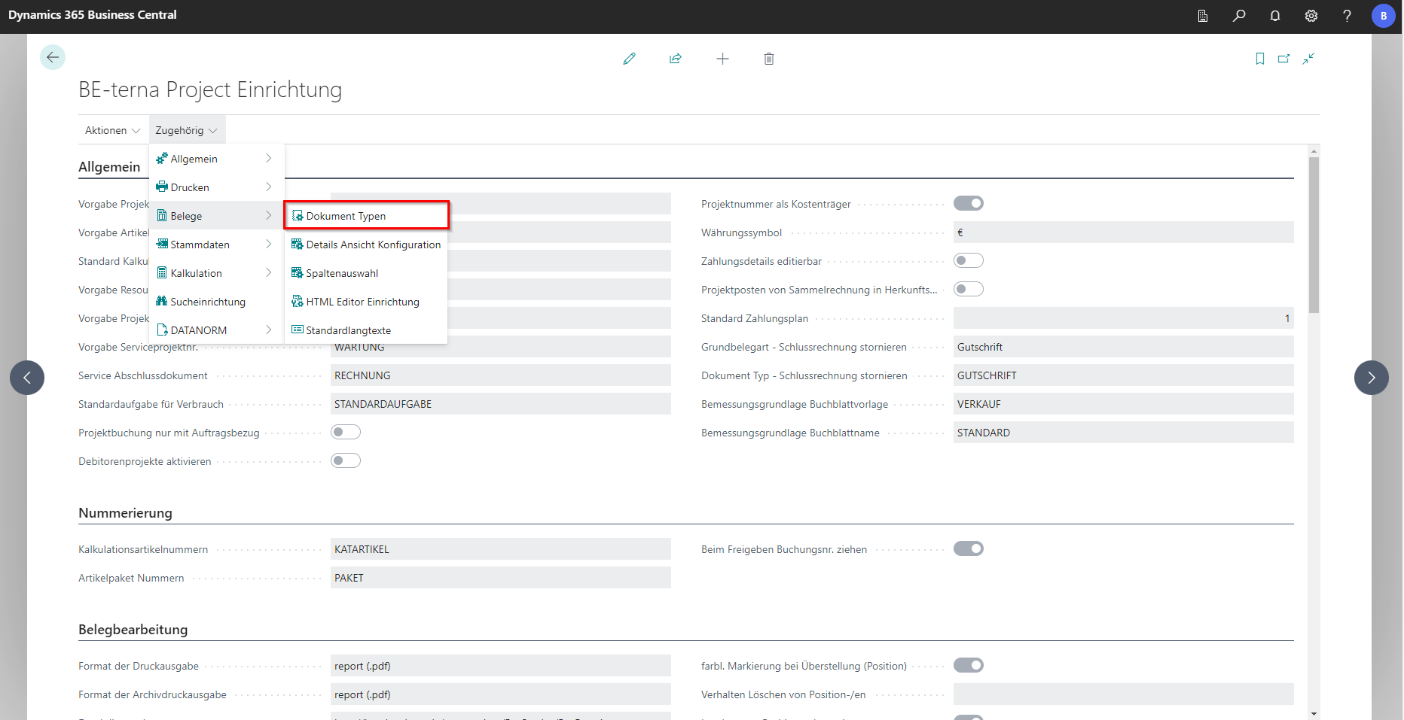
Task: Click the bookmark icon
Action: point(1259,59)
